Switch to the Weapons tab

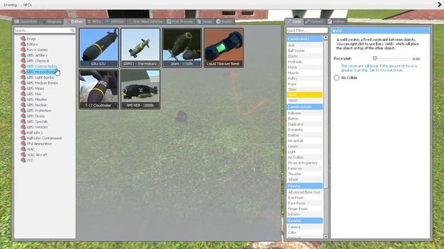point(51,21)
